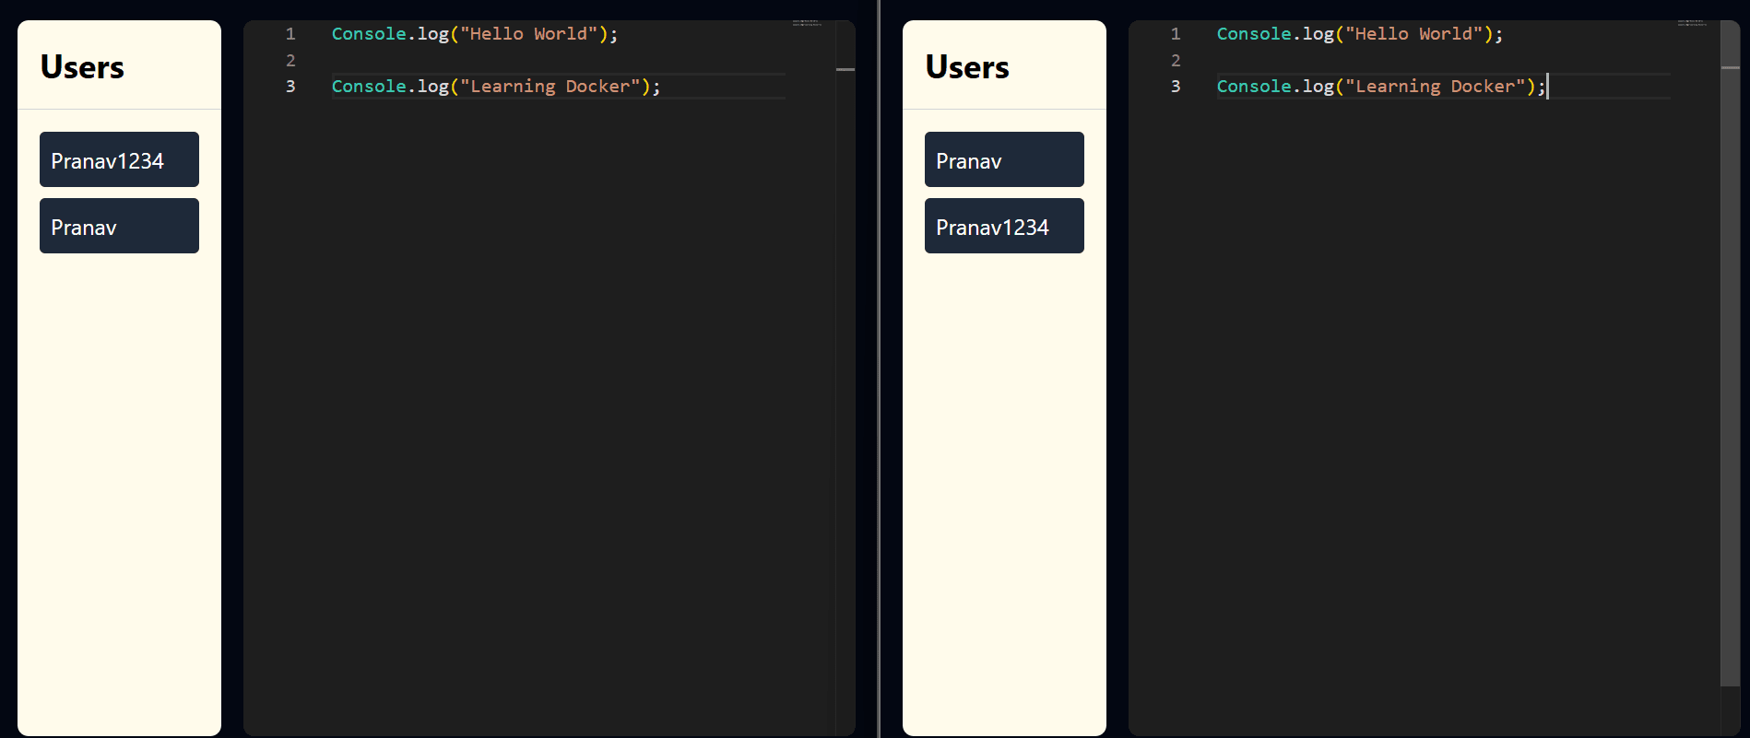Click line number 1 in left editor
This screenshot has height=738, width=1750.
pyautogui.click(x=290, y=34)
